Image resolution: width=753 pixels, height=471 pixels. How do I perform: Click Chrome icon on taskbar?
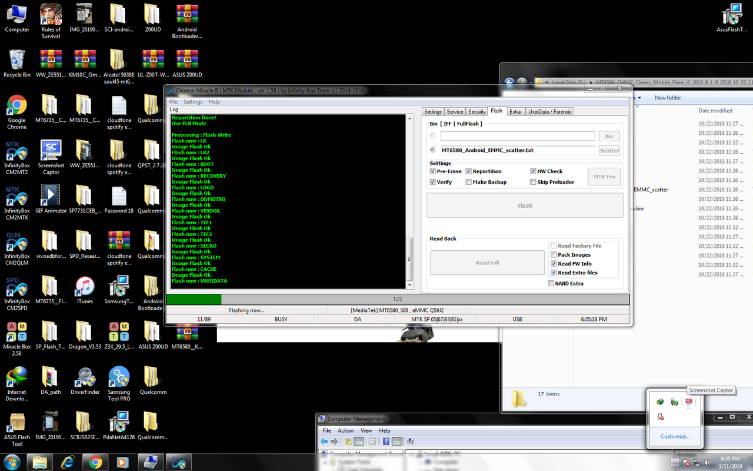click(95, 462)
